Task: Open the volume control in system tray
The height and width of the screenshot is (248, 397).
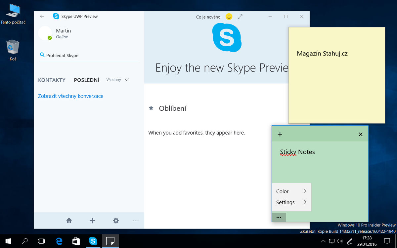Action: 339,241
